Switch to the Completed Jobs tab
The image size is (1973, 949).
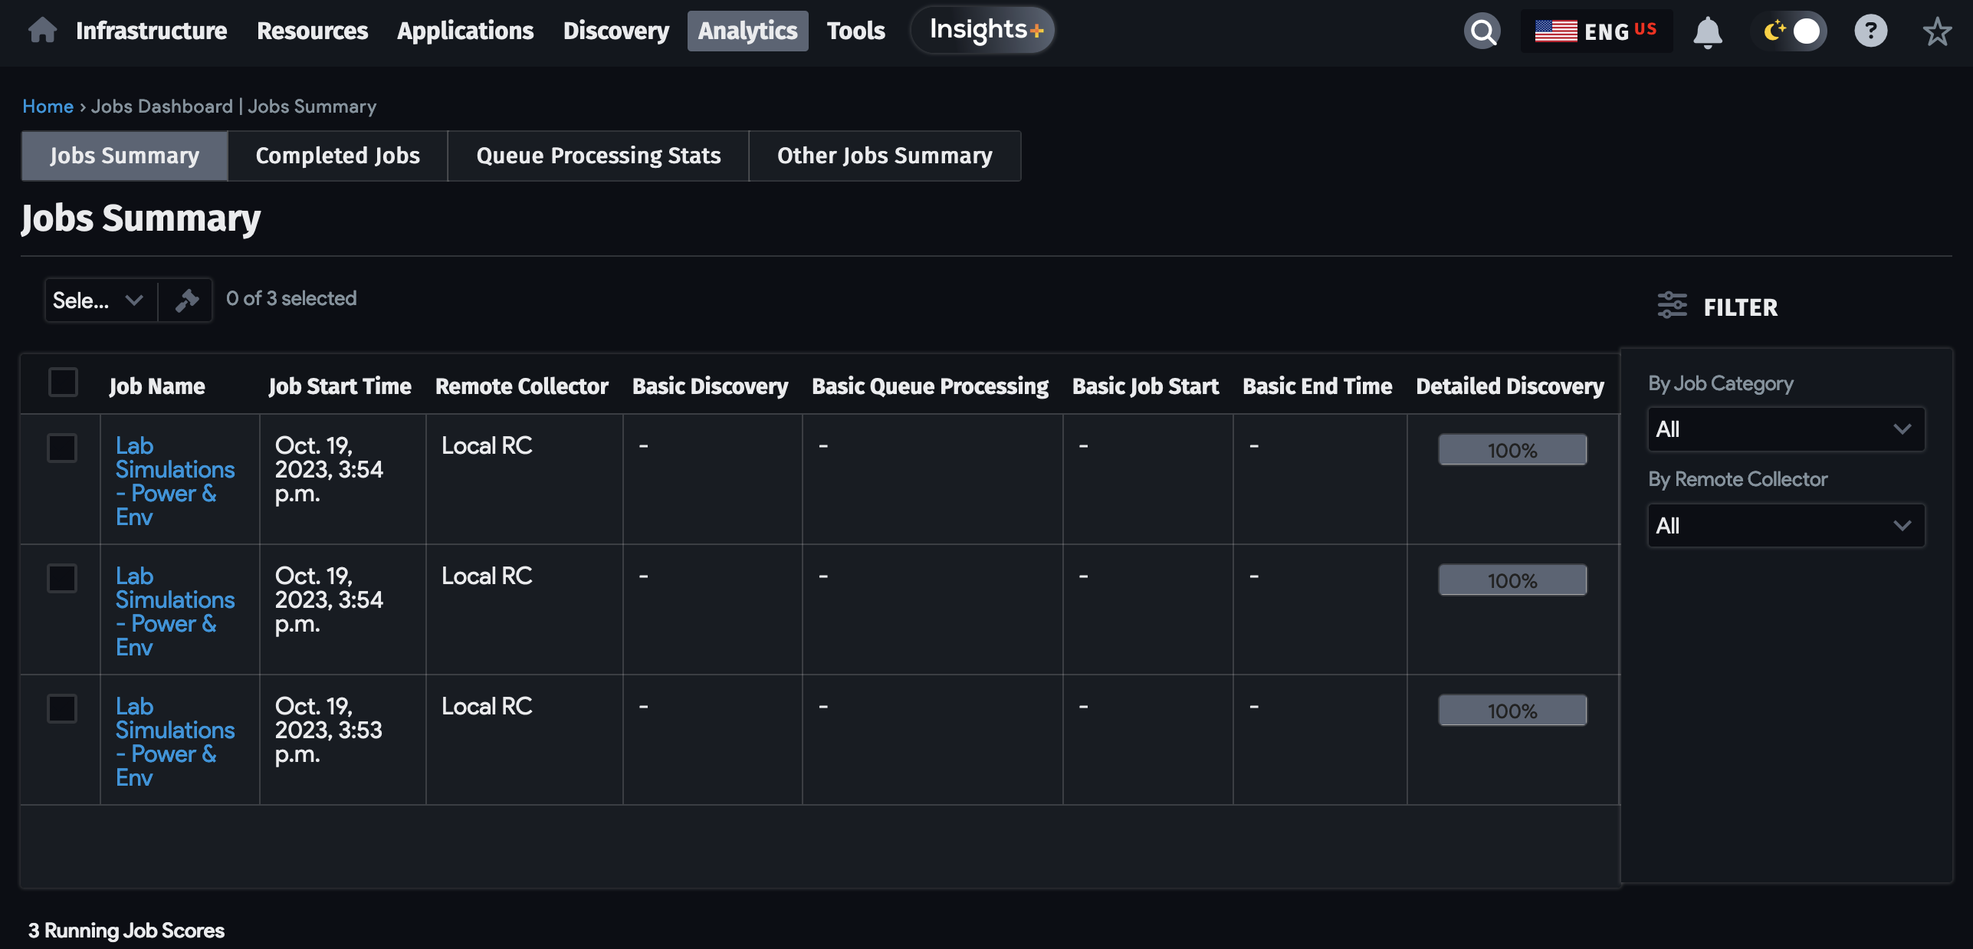[x=337, y=156]
